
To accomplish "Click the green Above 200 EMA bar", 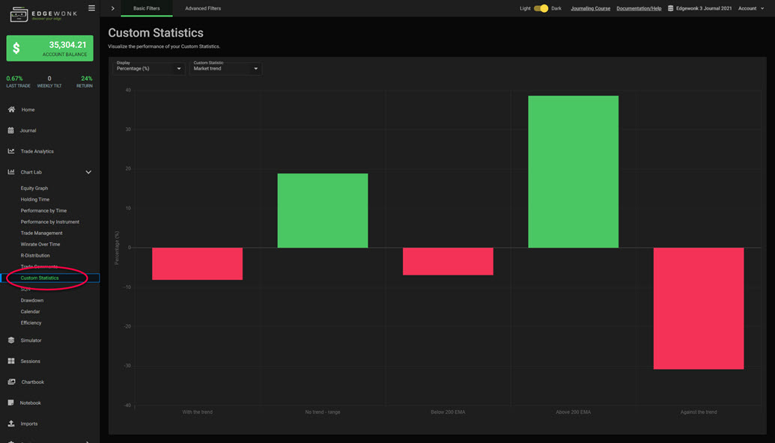I will (573, 171).
